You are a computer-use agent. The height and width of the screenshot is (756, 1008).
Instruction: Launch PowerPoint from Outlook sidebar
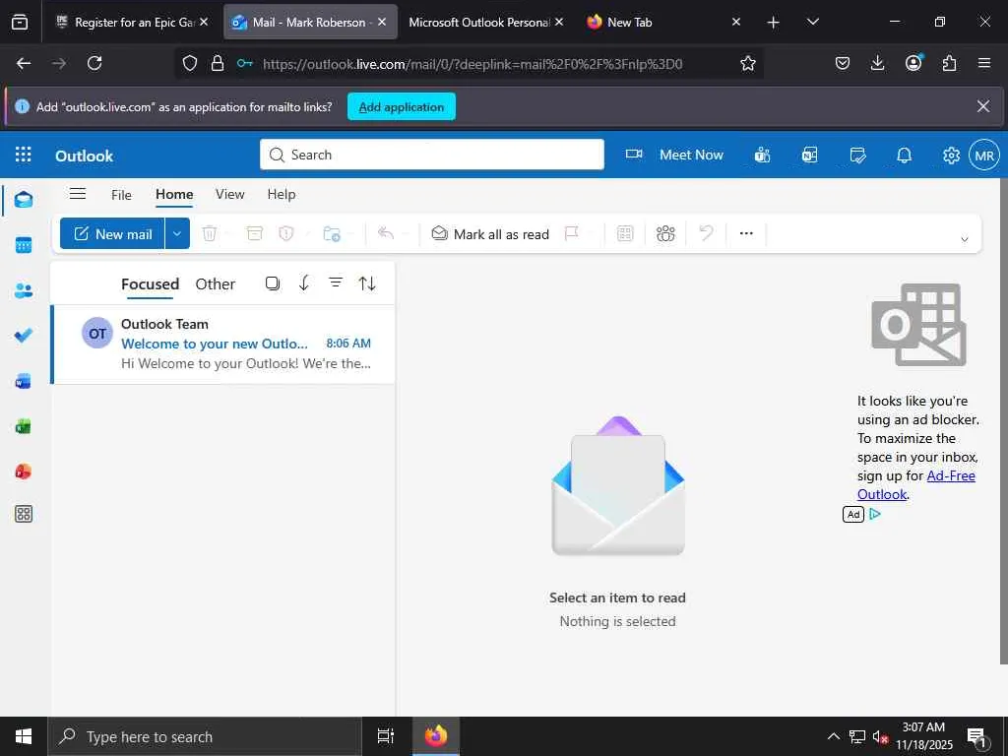point(24,472)
